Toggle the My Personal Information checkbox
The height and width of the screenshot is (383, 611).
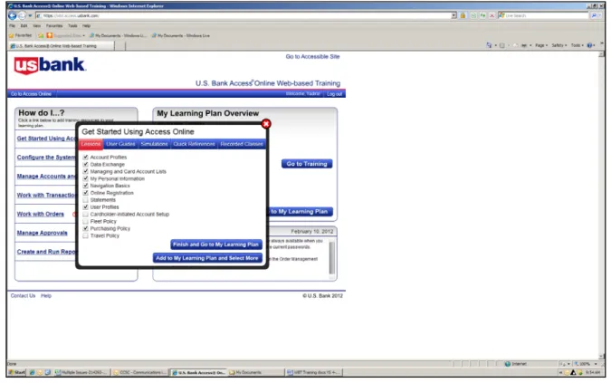click(86, 178)
